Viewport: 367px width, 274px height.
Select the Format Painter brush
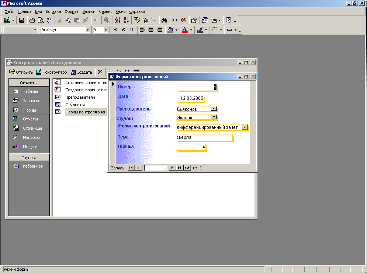tap(86, 20)
